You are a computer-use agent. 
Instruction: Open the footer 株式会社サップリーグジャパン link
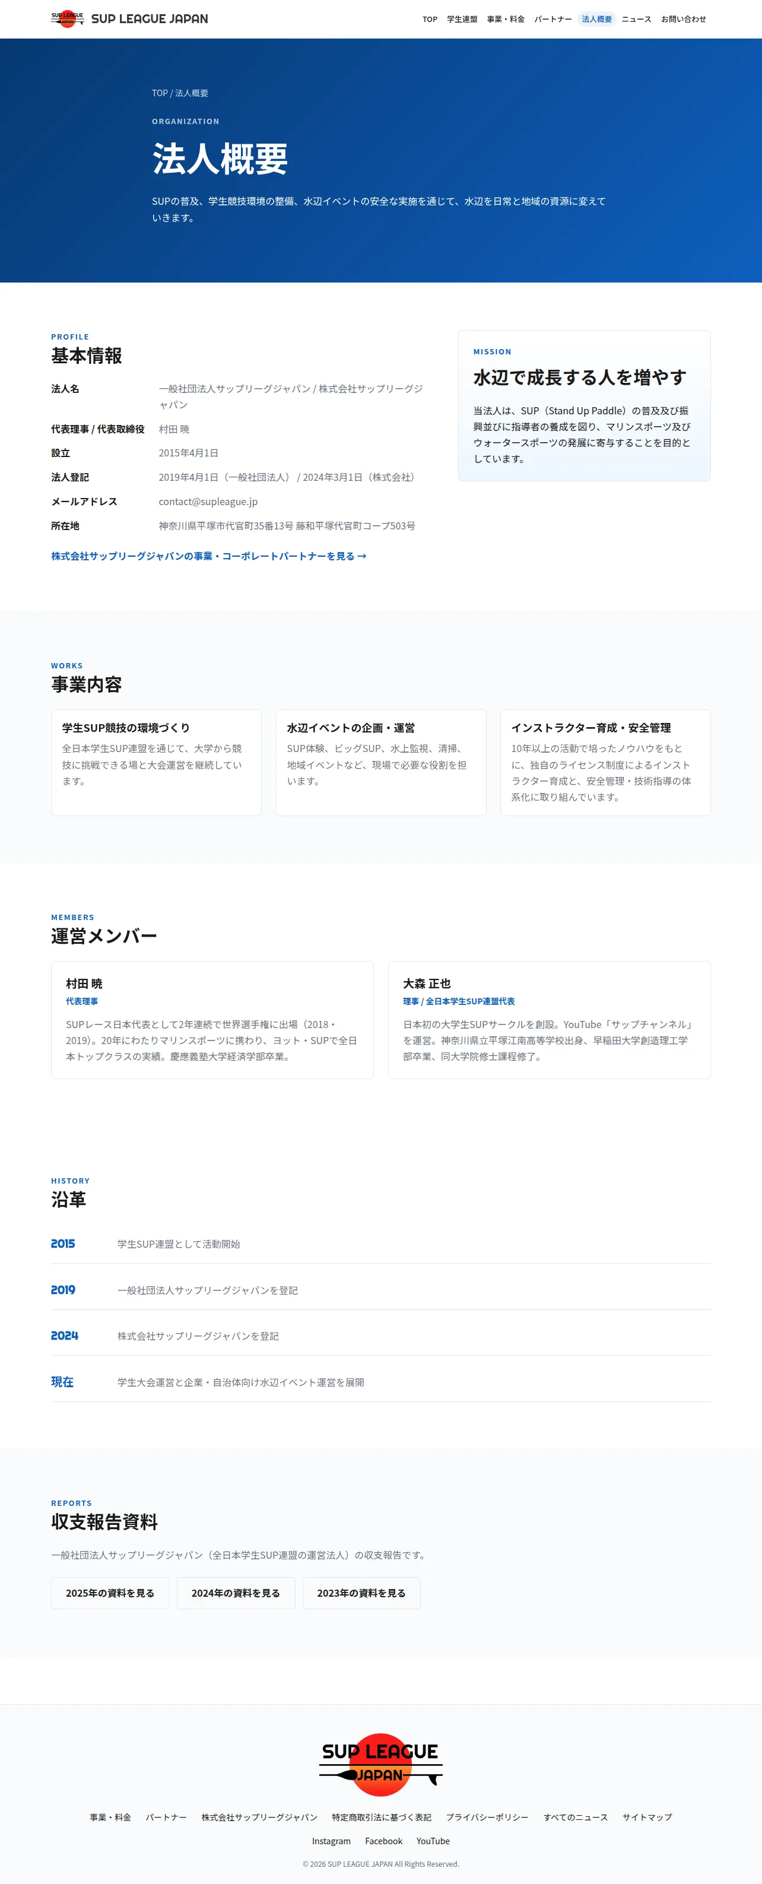click(x=259, y=1817)
